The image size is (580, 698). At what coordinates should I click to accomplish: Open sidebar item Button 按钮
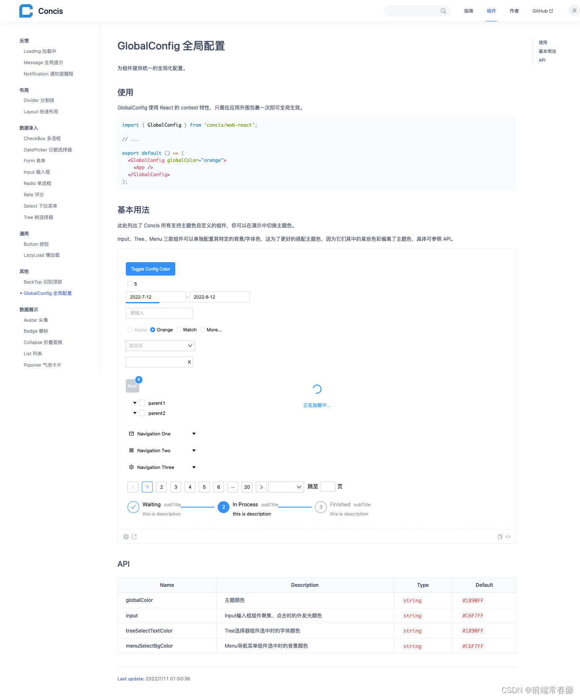(36, 244)
